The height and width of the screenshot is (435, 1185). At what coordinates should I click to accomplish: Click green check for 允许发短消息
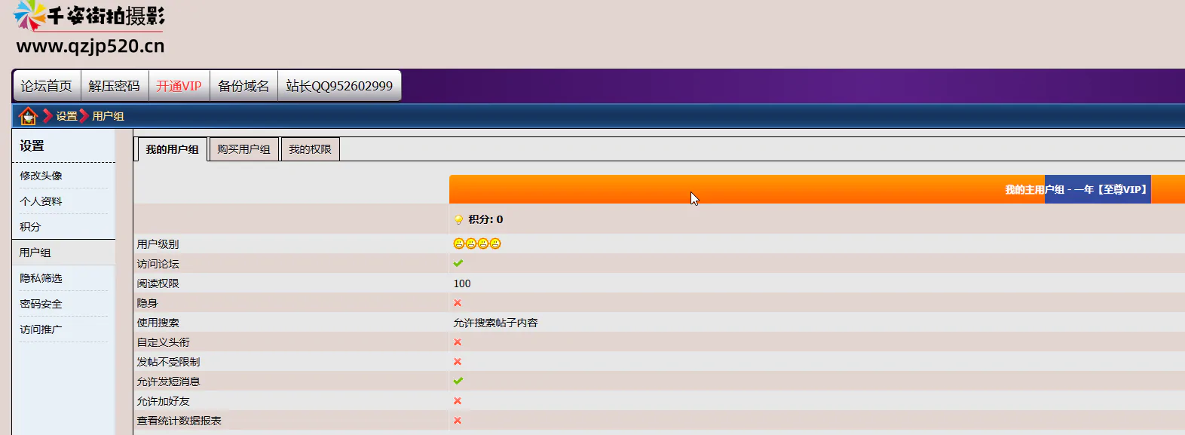(458, 381)
